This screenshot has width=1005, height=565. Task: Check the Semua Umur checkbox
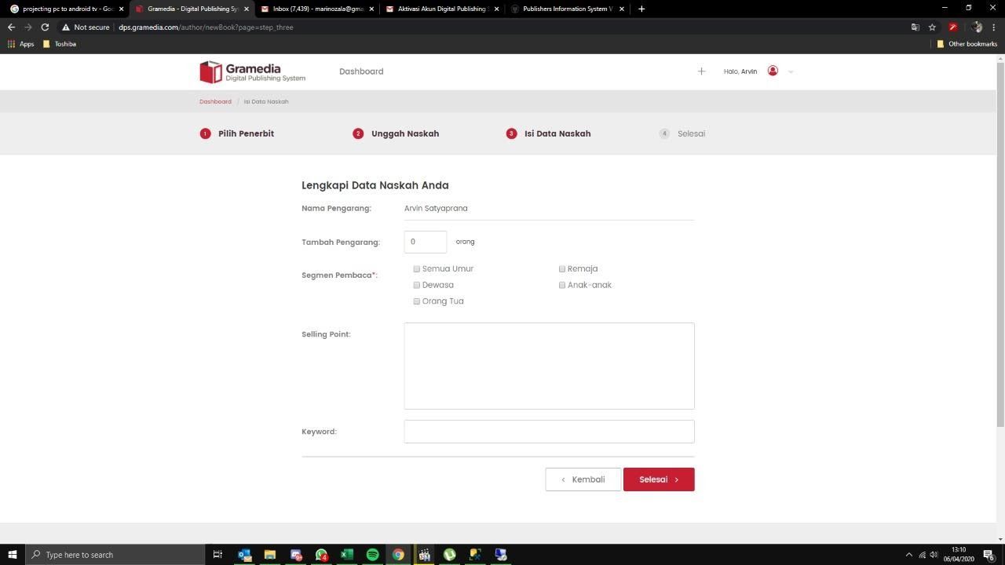tap(417, 269)
